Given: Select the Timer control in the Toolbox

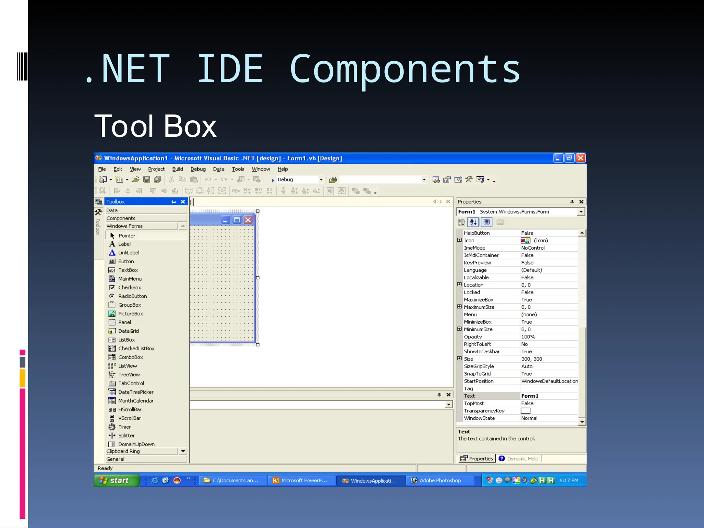Looking at the screenshot, I should (x=147, y=427).
